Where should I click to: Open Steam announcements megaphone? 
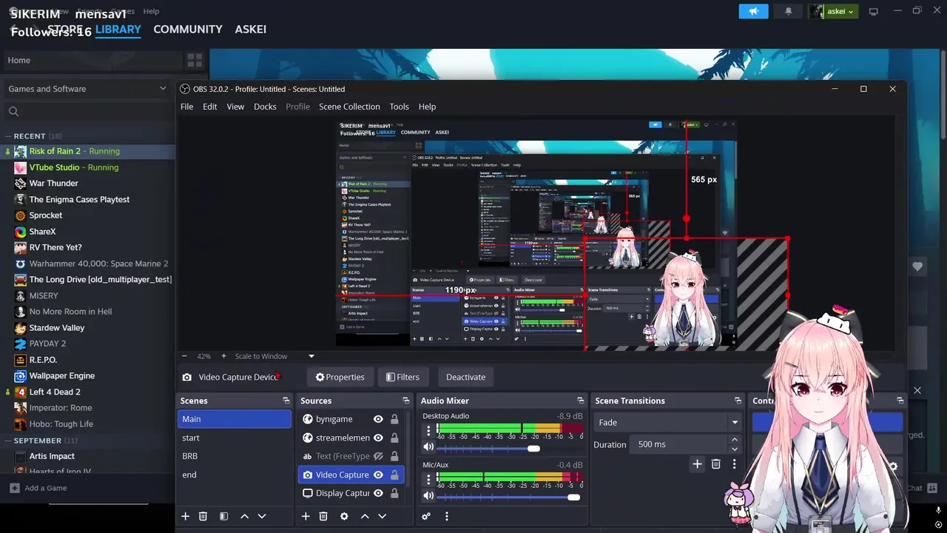point(753,11)
